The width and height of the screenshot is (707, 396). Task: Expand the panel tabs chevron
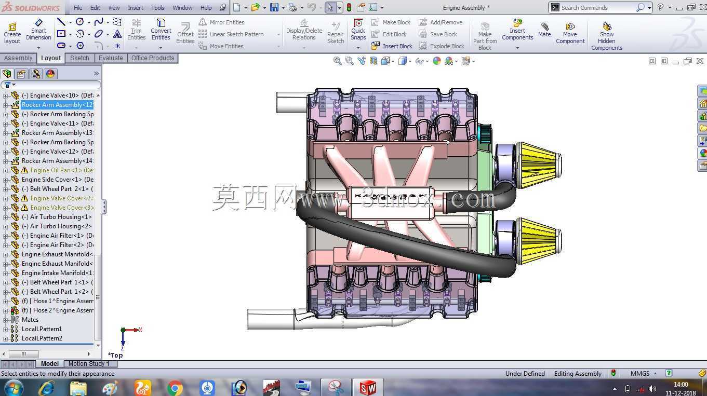[x=96, y=74]
